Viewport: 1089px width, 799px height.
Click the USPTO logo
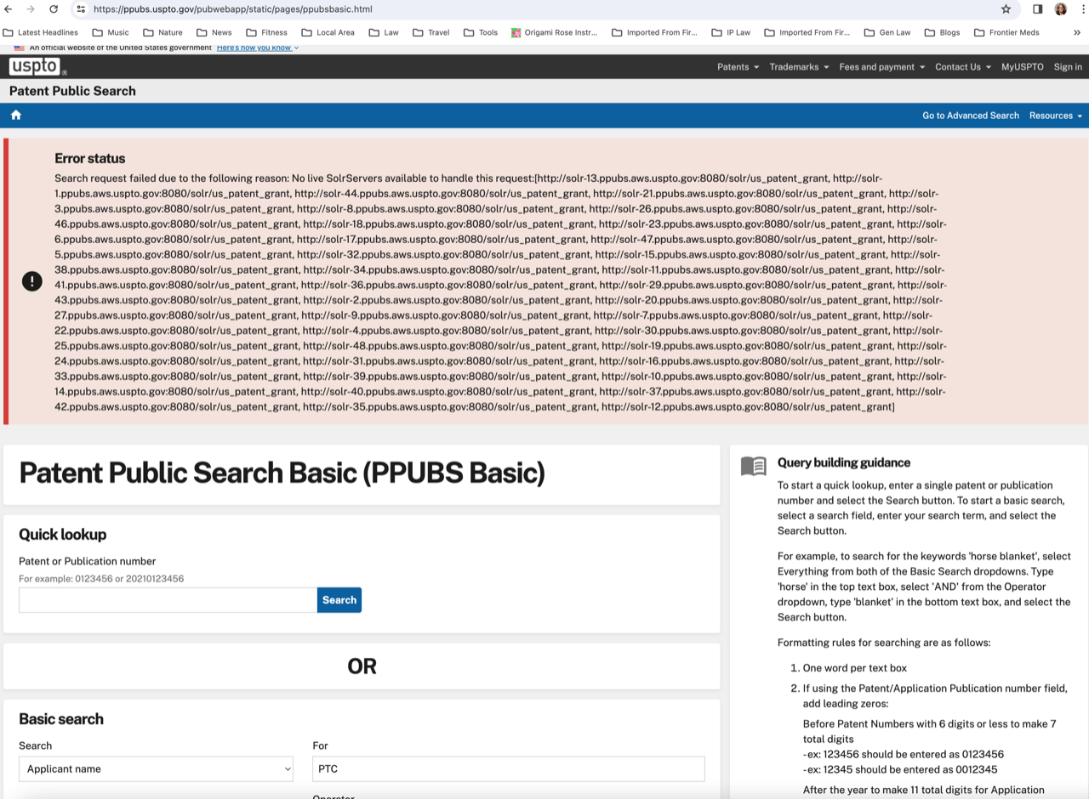point(37,66)
